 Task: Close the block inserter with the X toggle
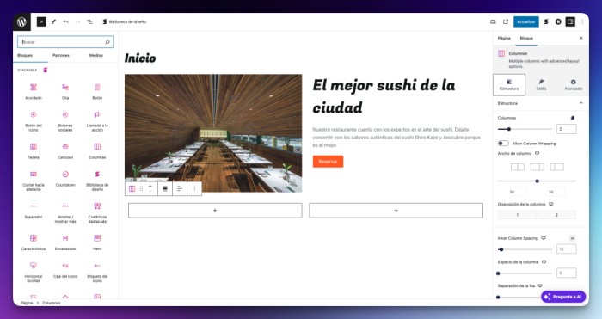pos(41,21)
